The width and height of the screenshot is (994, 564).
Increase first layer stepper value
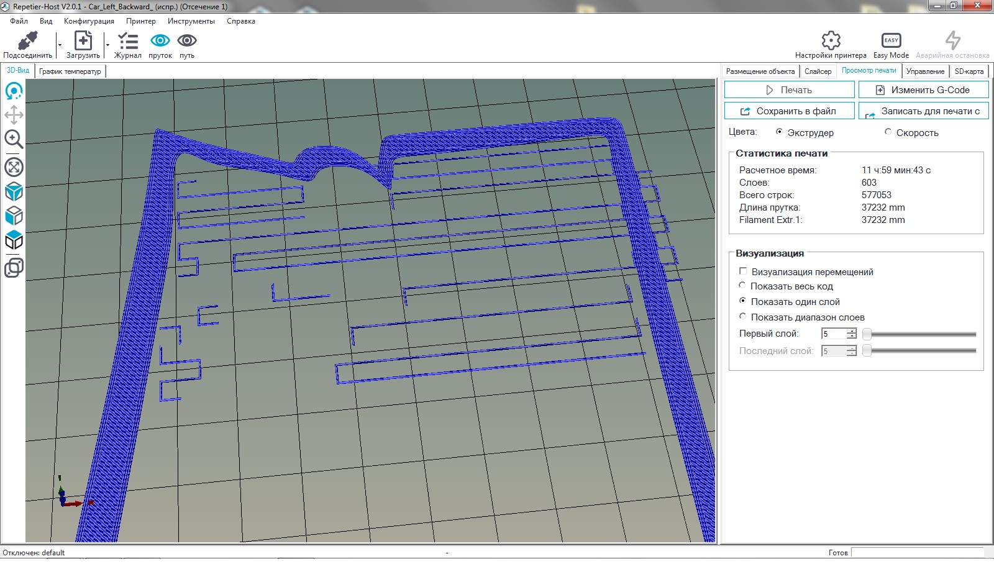click(x=852, y=331)
